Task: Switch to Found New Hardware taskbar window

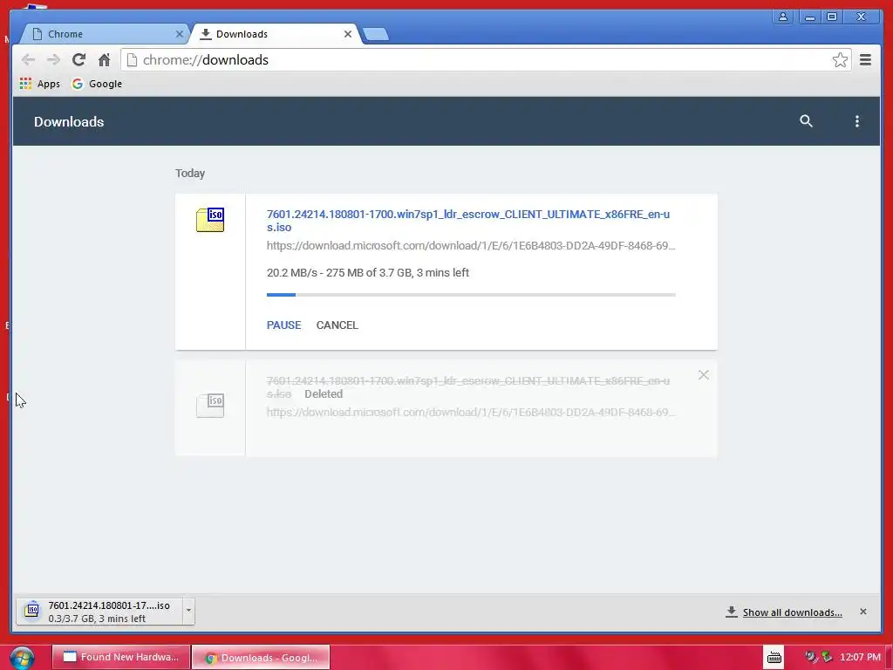Action: pyautogui.click(x=120, y=657)
